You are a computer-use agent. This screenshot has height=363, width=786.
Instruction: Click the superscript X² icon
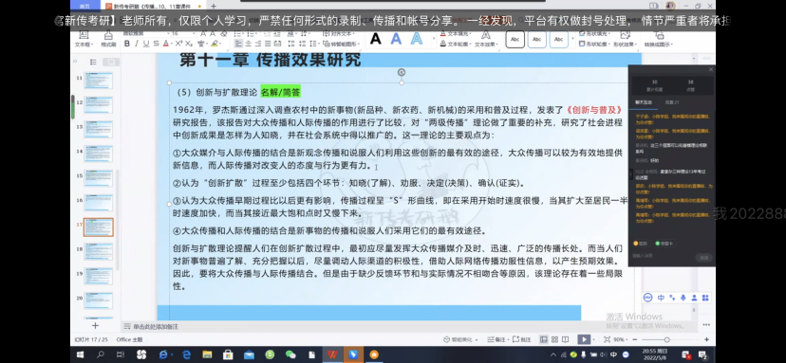point(179,44)
